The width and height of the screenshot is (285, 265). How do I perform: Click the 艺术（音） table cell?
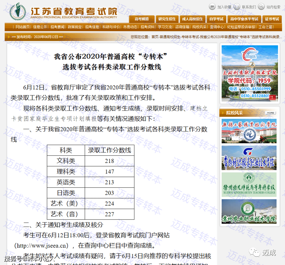pyautogui.click(x=66, y=214)
